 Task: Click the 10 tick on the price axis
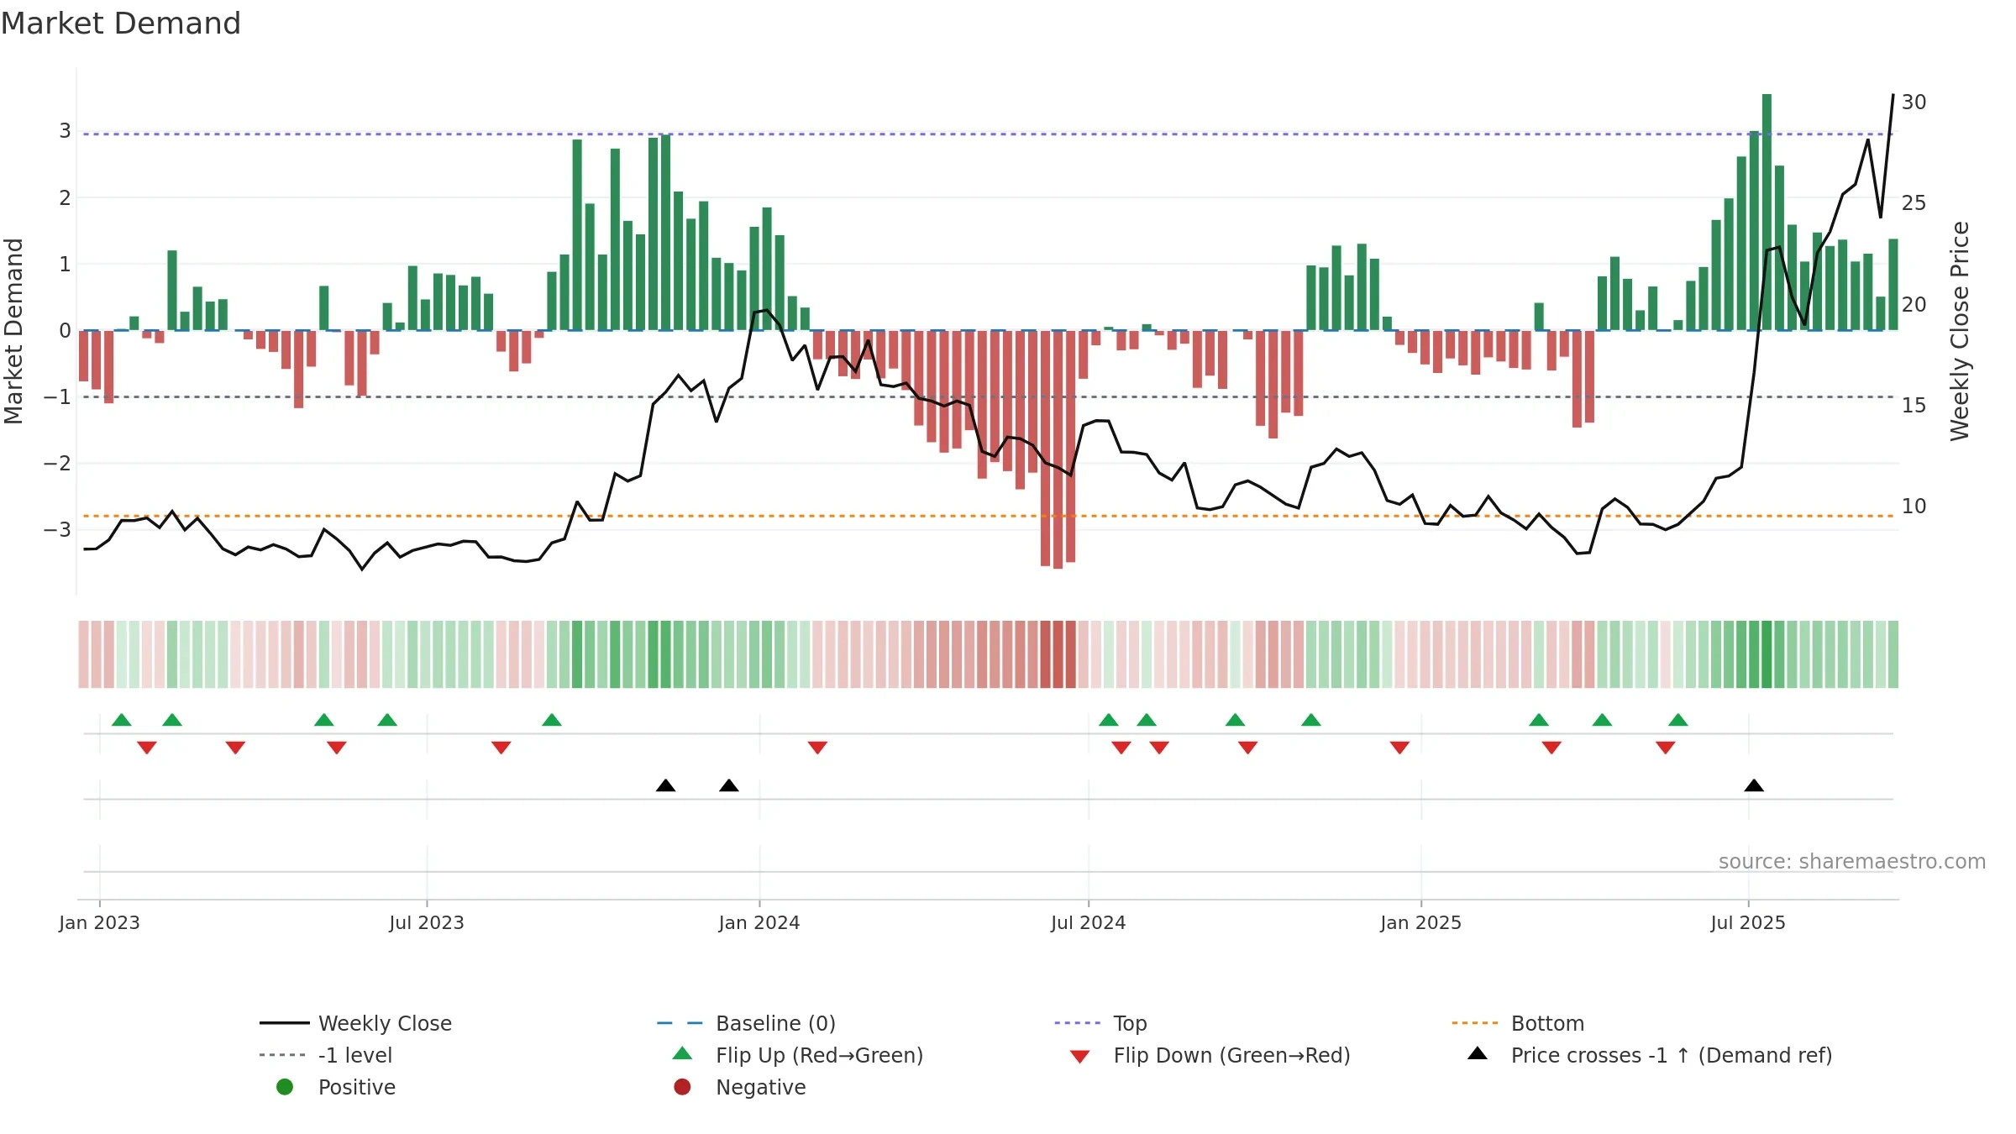pos(1914,506)
